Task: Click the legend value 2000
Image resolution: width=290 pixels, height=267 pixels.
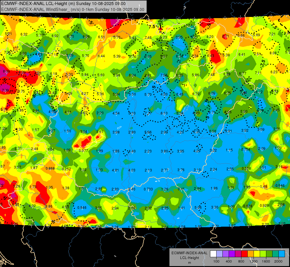Action: click(x=278, y=261)
